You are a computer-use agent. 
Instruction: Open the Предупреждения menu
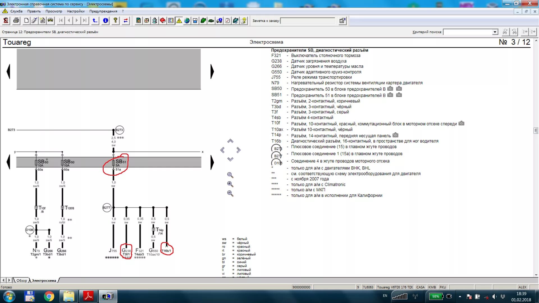(103, 11)
